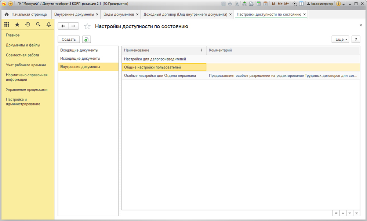Click the zoom magnifier-plus icon

click(x=294, y=4)
